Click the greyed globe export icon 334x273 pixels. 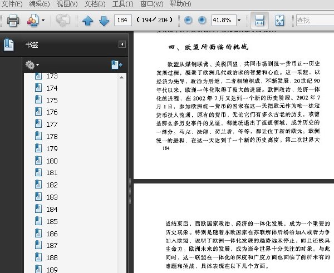point(62,21)
